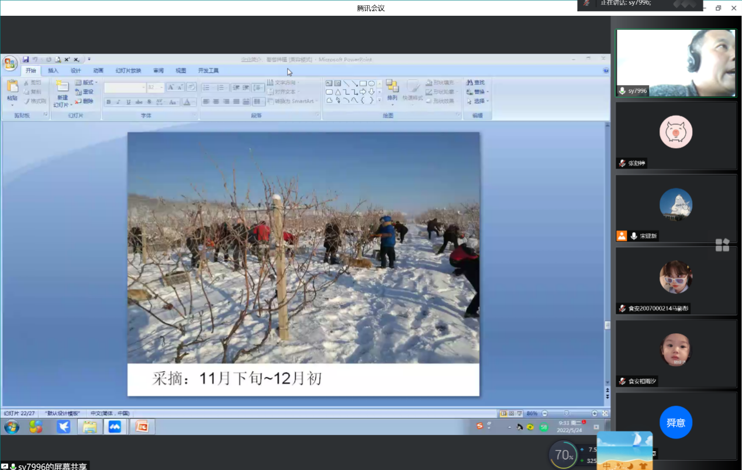The width and height of the screenshot is (742, 470).
Task: Expand the Select (选择) dropdown
Action: coord(478,101)
